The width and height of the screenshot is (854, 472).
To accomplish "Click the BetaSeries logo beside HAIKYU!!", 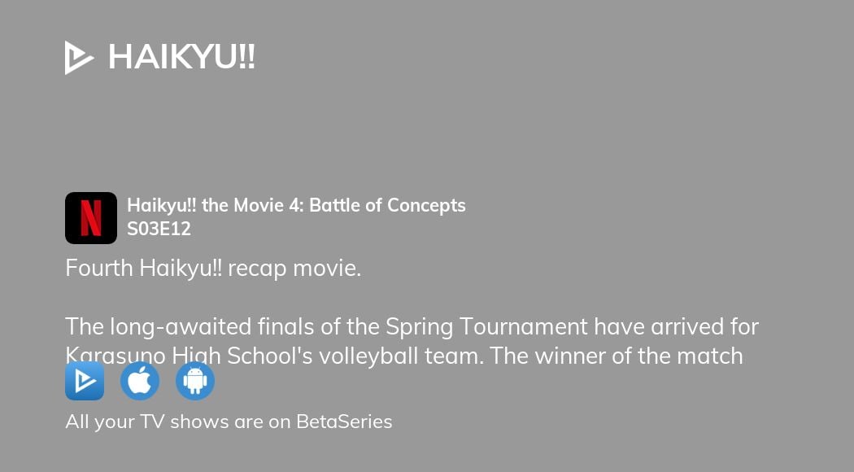I will click(80, 58).
